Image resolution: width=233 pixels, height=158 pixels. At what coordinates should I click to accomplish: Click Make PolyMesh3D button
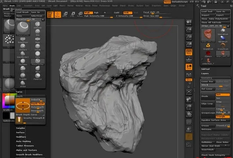click(219, 19)
